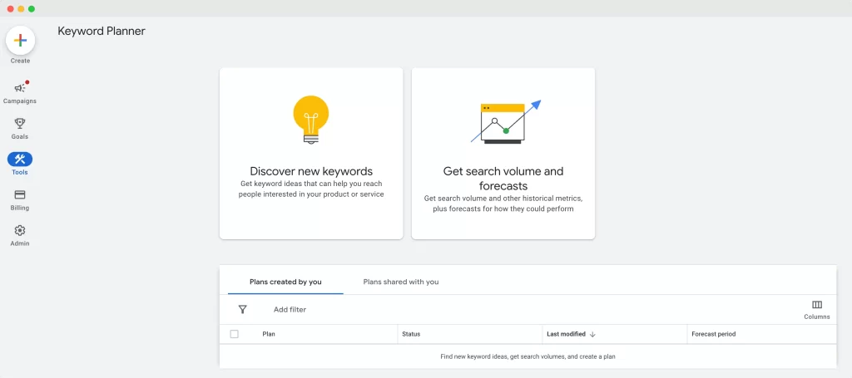
Task: Click the Campaigns label in sidebar
Action: [20, 101]
